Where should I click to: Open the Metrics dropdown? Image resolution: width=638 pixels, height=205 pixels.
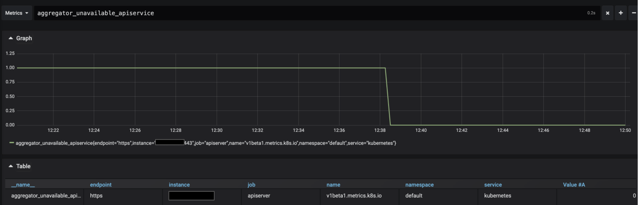point(17,13)
